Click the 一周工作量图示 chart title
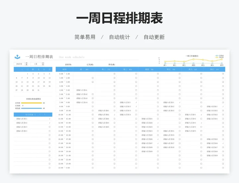Viewport: 239px width, 183px height. pyautogui.click(x=192, y=56)
